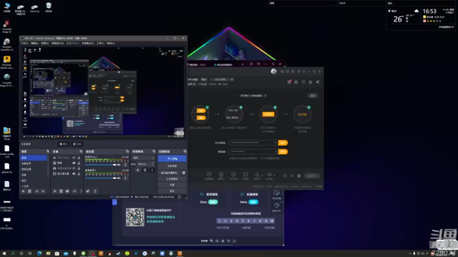
Task: Move selected scene up in Scenes panel
Action: (x=37, y=191)
